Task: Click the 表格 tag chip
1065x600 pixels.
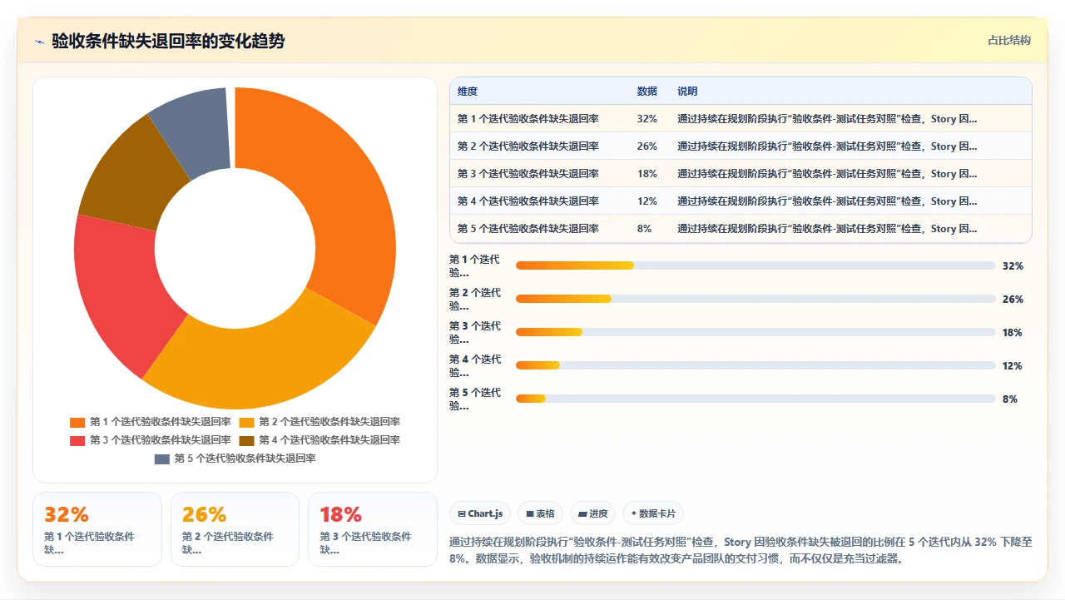Action: (x=540, y=514)
